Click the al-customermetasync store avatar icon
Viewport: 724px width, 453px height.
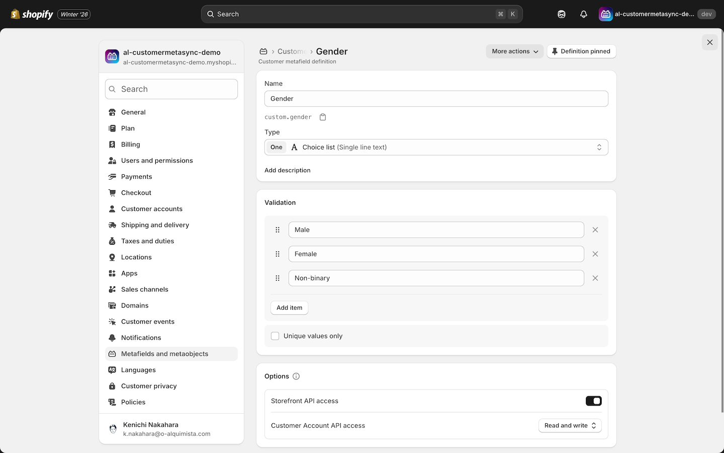(x=605, y=14)
